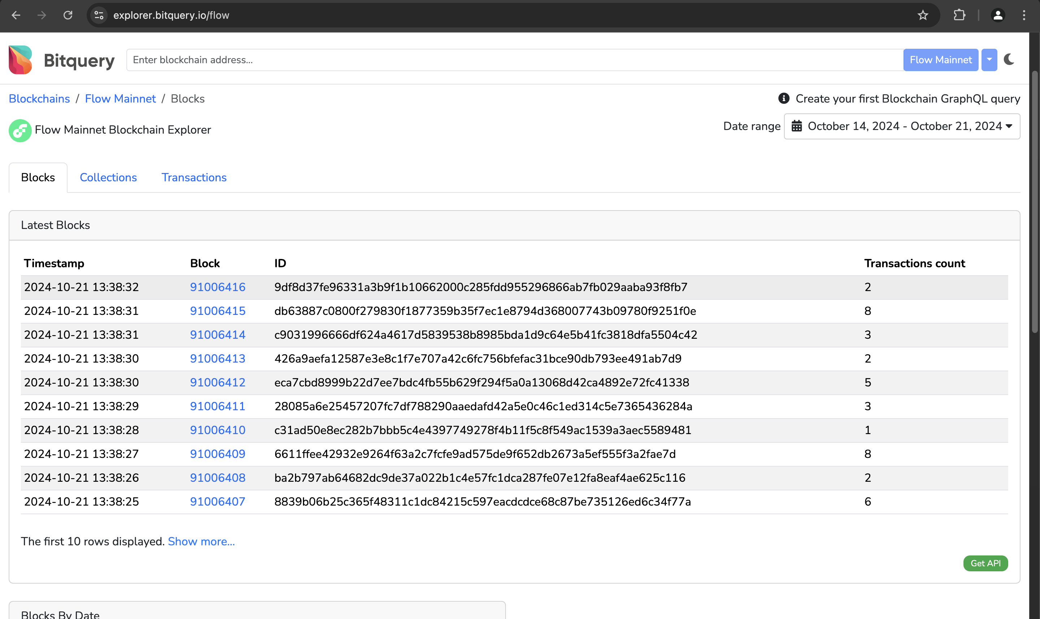The image size is (1040, 619).
Task: Go to Blockchains breadcrumb
Action: [x=39, y=99]
